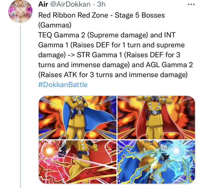Open the tweet via 3h timestamp

click(102, 4)
